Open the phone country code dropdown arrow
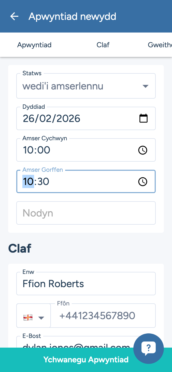The width and height of the screenshot is (172, 372). point(41,318)
